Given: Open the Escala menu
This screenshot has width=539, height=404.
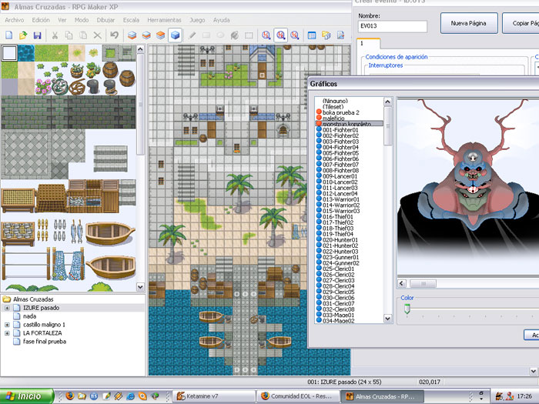Looking at the screenshot, I should click(x=132, y=20).
